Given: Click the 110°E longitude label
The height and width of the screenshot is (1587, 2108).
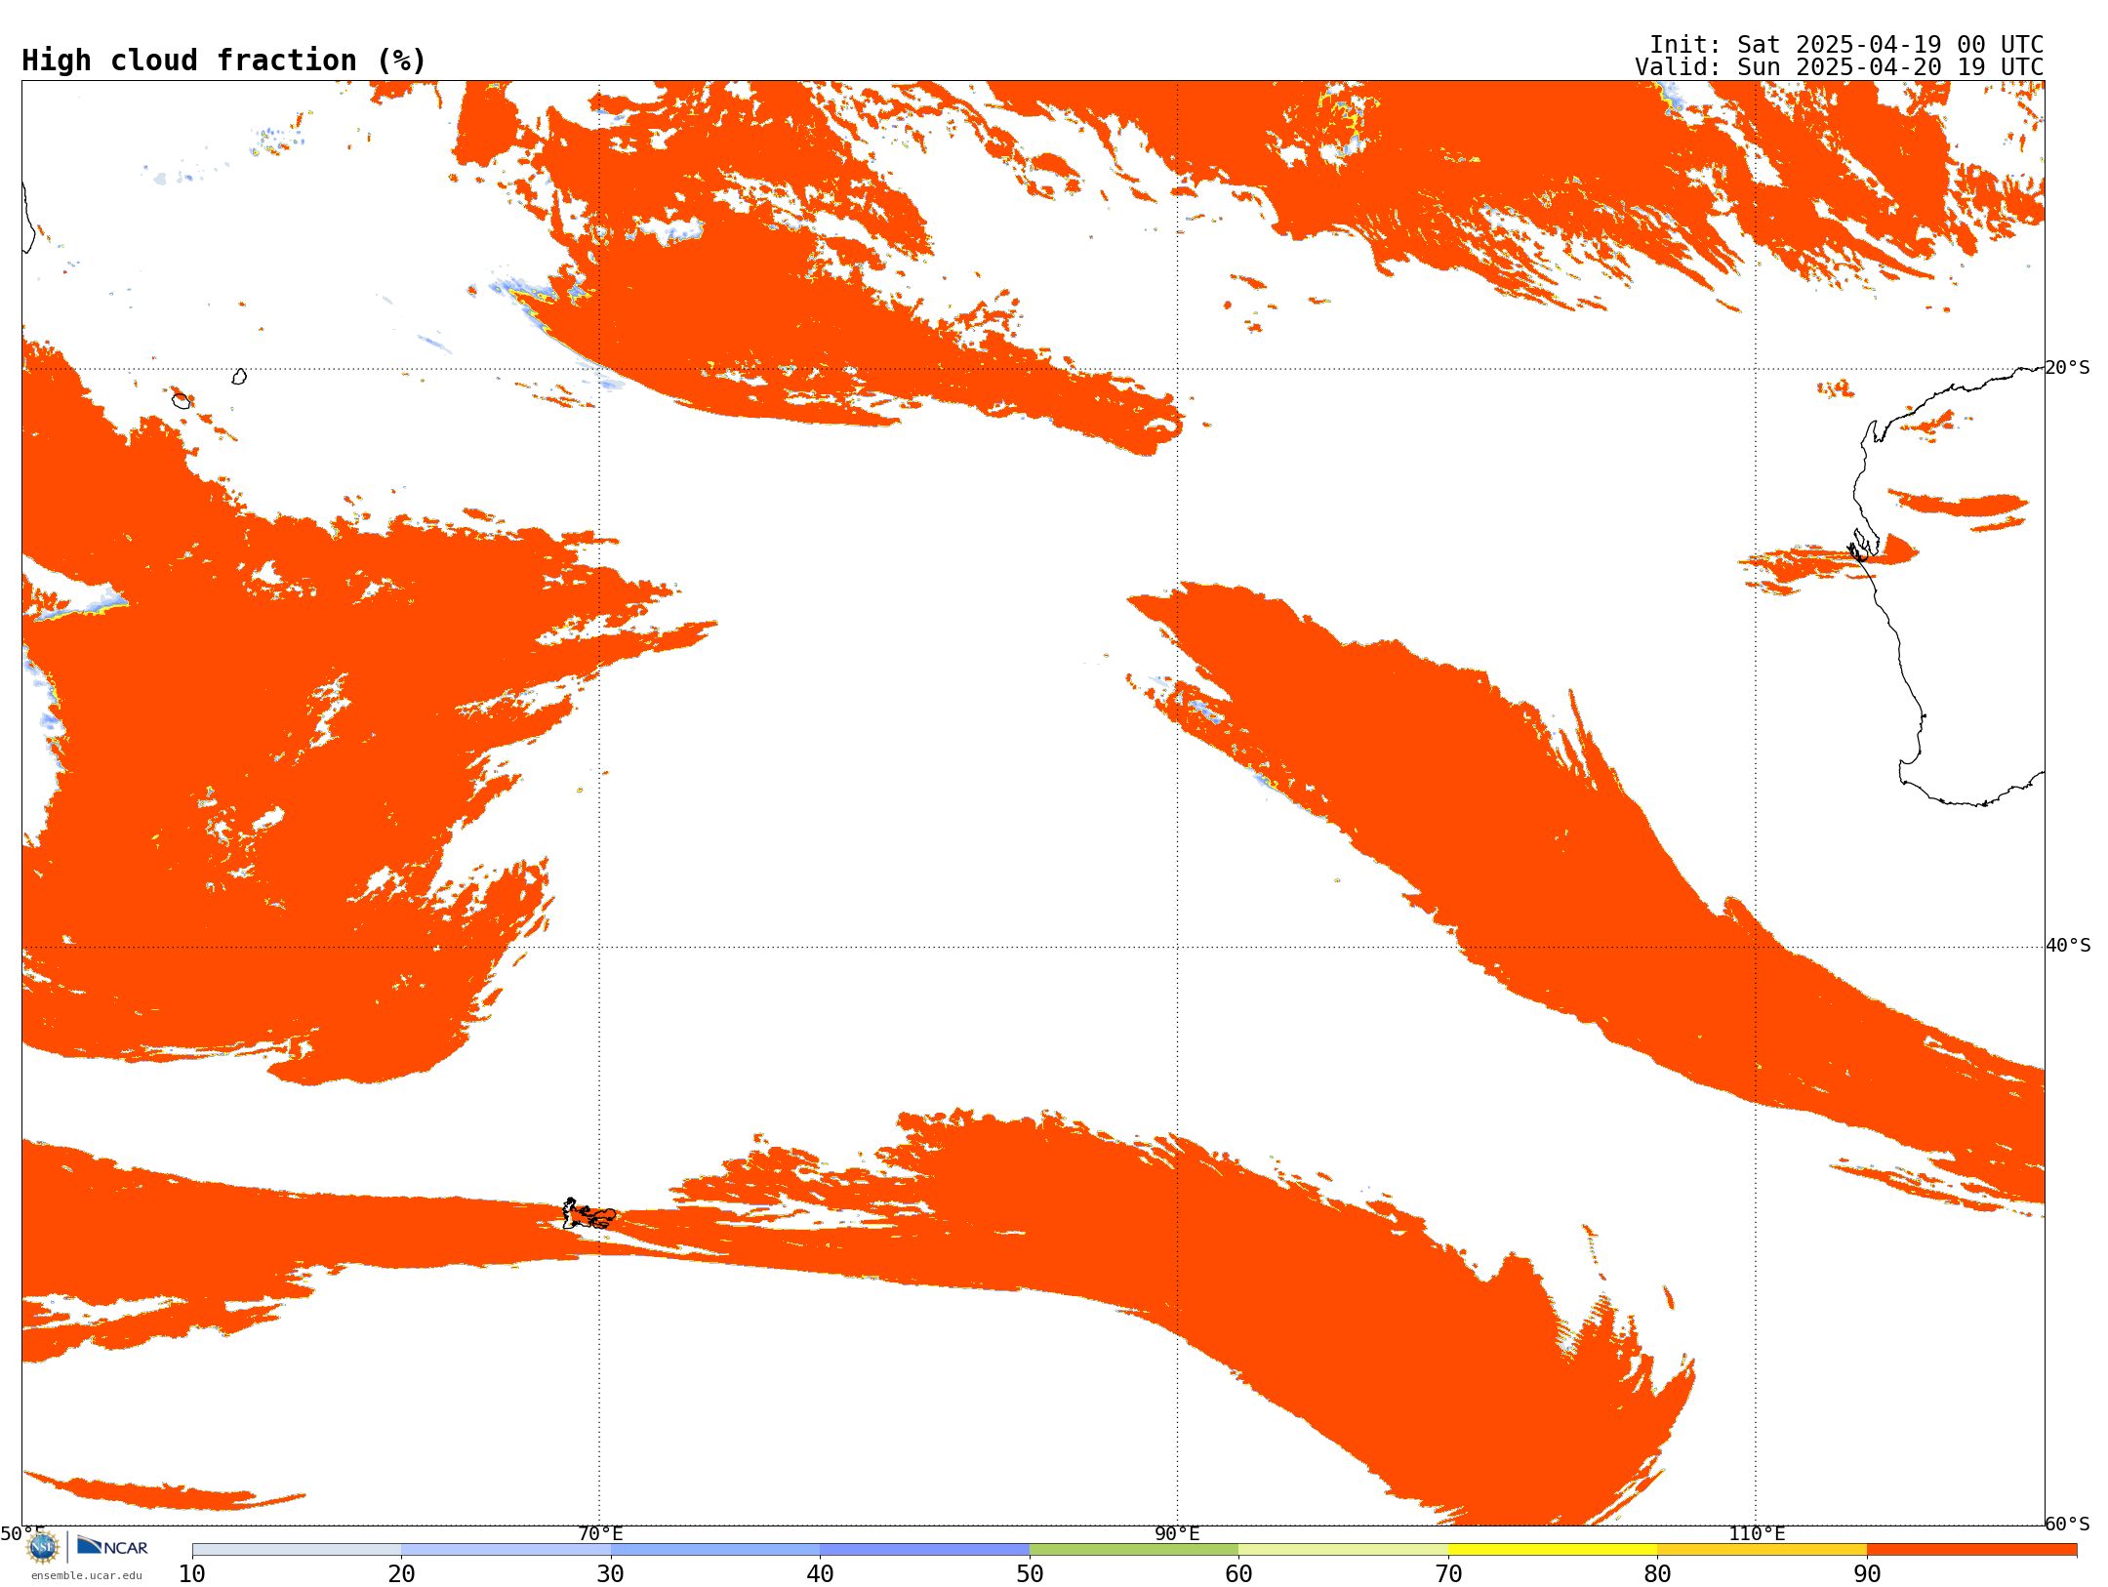Looking at the screenshot, I should click(x=1757, y=1533).
